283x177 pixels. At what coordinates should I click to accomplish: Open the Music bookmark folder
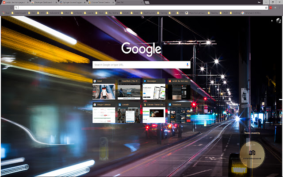pos(99,13)
